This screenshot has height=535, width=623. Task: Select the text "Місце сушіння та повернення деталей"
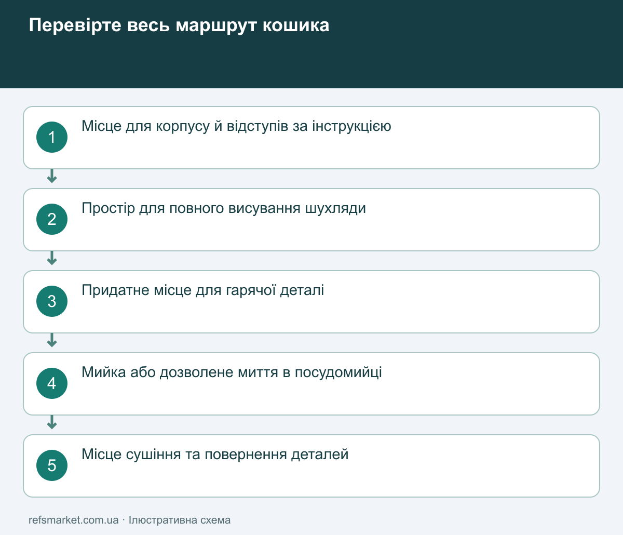[215, 454]
